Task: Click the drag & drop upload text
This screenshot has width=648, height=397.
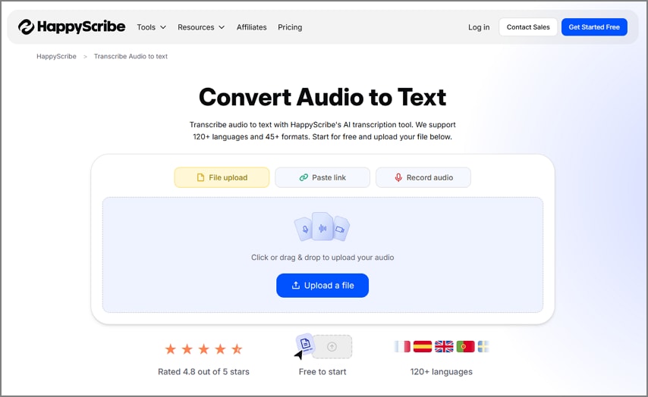Action: [322, 257]
